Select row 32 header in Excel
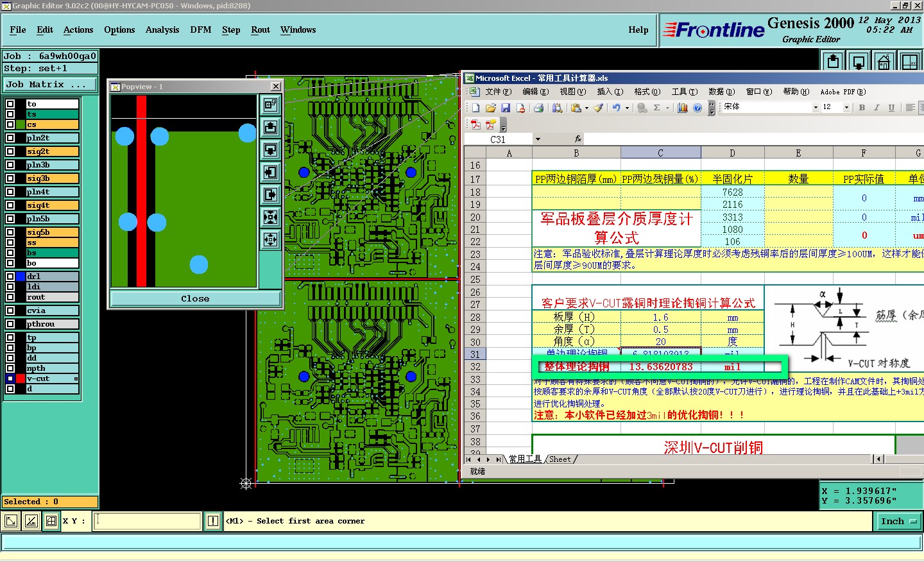This screenshot has height=562, width=924. pyautogui.click(x=475, y=366)
